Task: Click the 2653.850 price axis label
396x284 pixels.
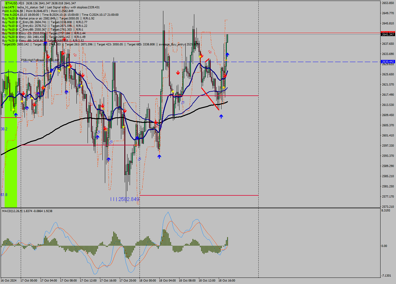Action: click(388, 3)
